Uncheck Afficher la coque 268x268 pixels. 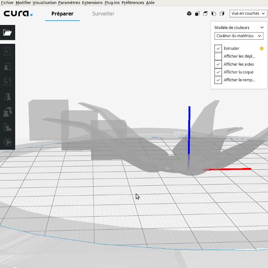coord(218,72)
